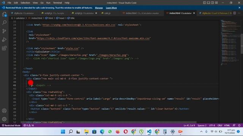243x136 pixels.
Task: Open the View menu
Action: point(35,3)
